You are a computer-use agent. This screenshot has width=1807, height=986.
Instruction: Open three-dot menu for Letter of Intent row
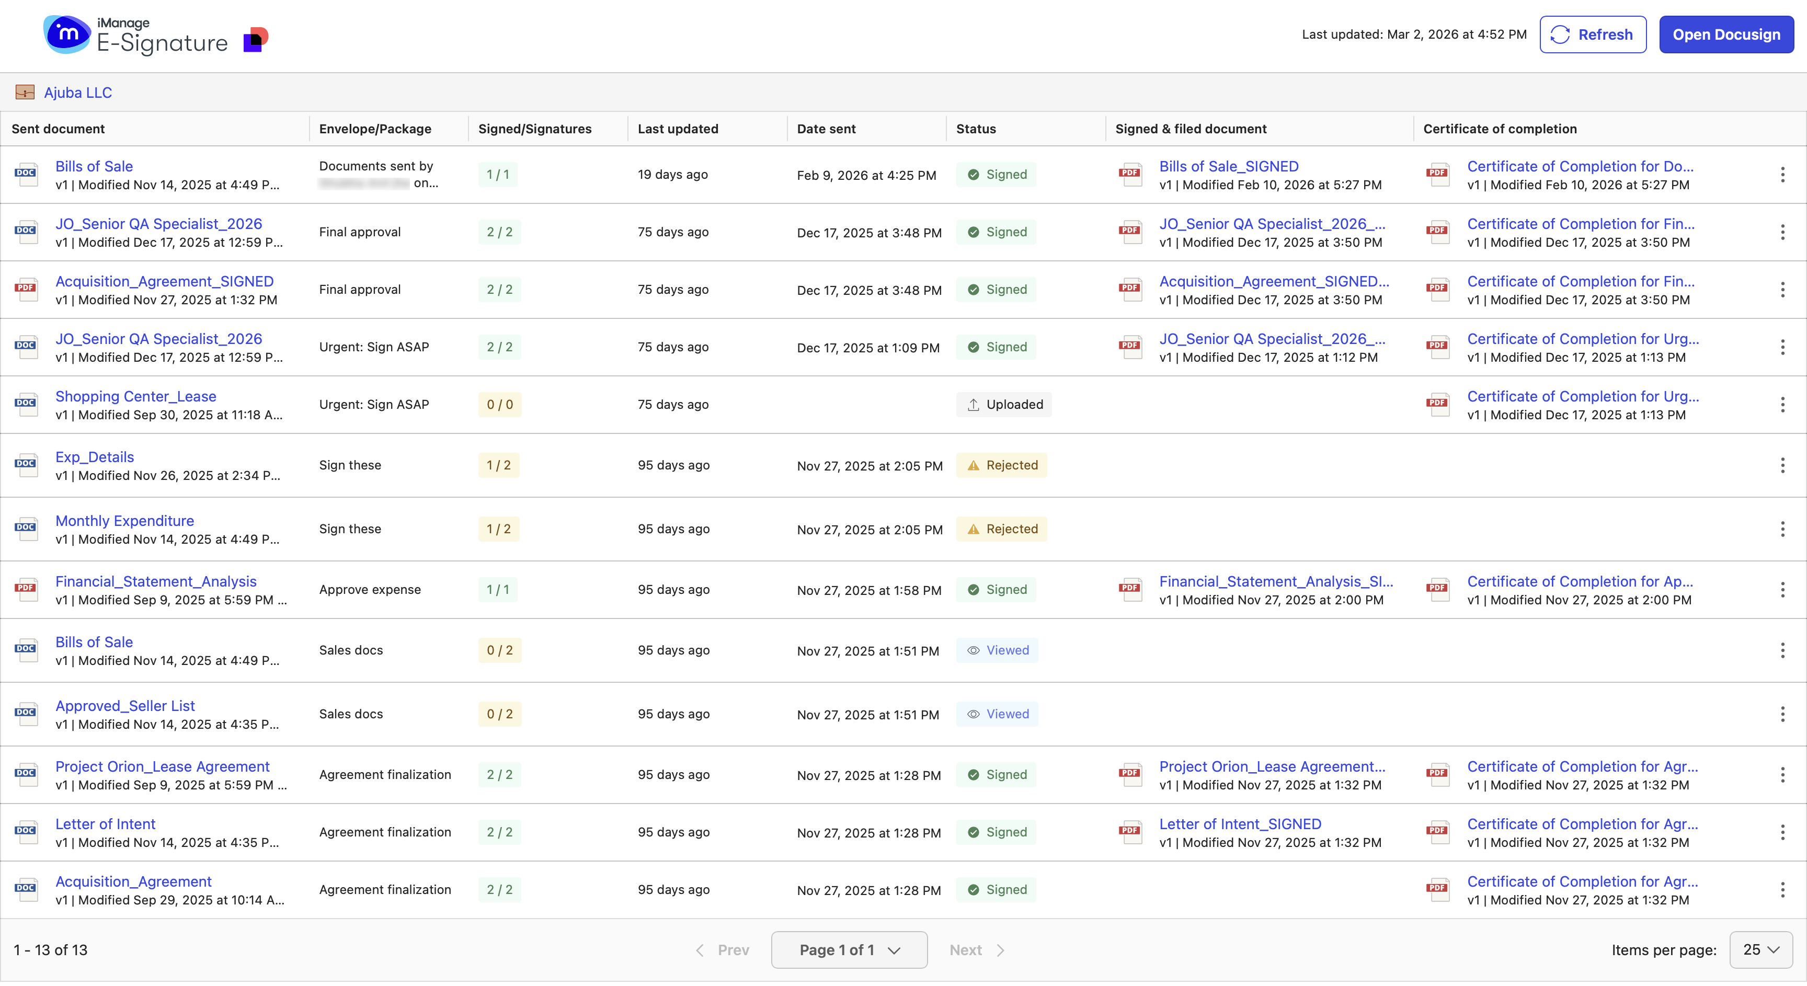pyautogui.click(x=1782, y=832)
